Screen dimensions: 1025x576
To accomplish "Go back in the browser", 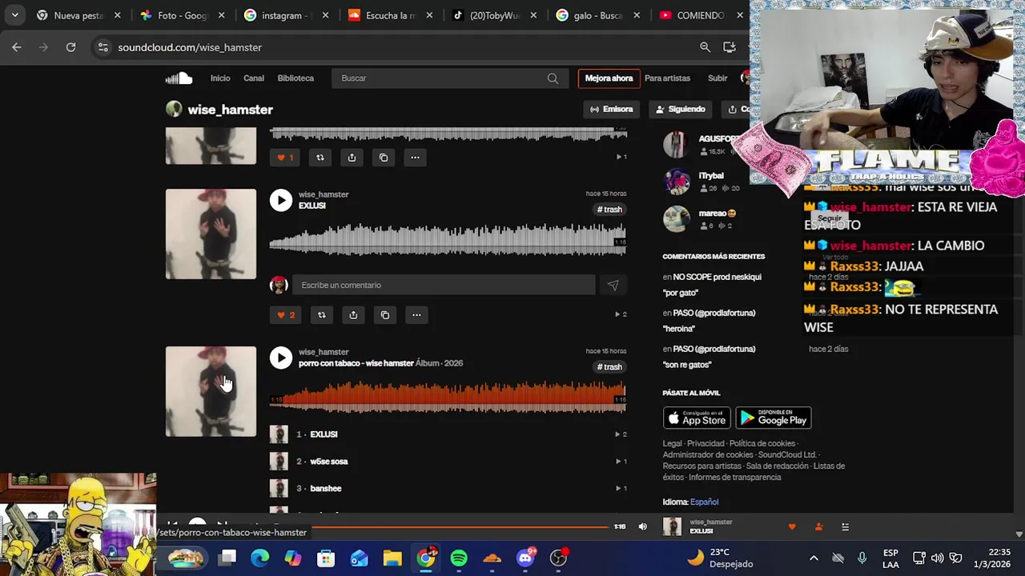I will [17, 47].
